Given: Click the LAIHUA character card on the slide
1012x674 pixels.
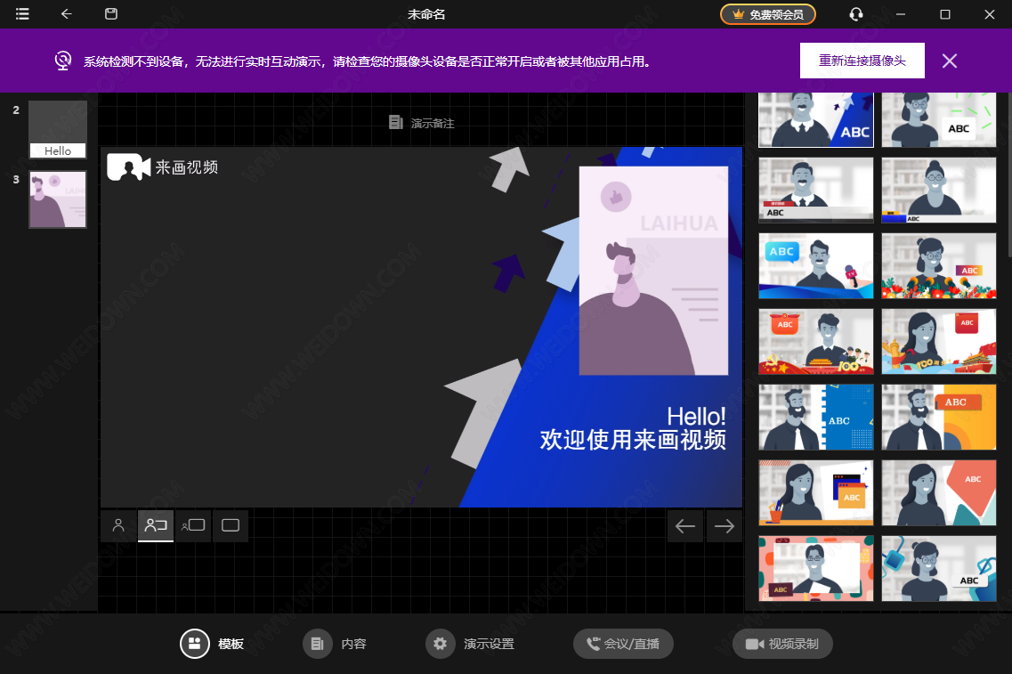Looking at the screenshot, I should coord(653,271).
